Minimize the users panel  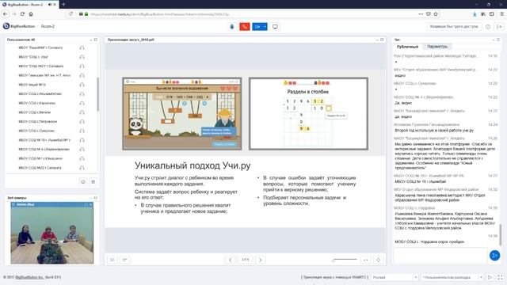point(91,40)
